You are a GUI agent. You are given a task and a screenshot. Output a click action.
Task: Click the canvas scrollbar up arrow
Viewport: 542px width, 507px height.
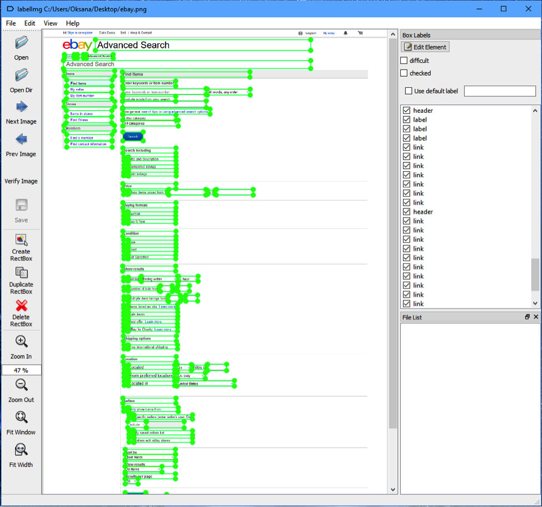392,34
